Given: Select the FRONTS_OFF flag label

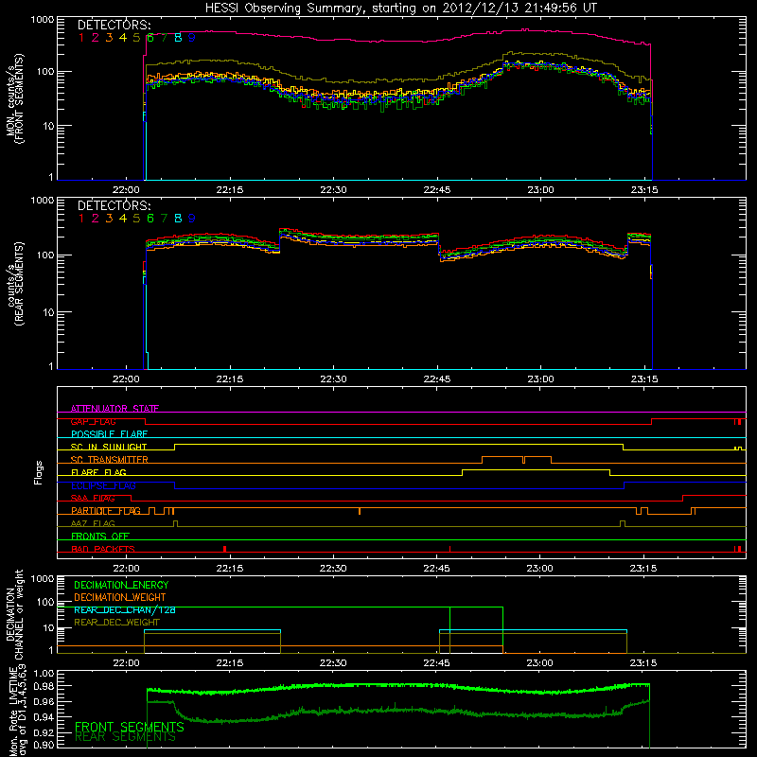Looking at the screenshot, I should [100, 537].
